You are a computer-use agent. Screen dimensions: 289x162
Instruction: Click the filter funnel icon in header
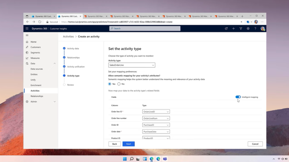coord(241,29)
